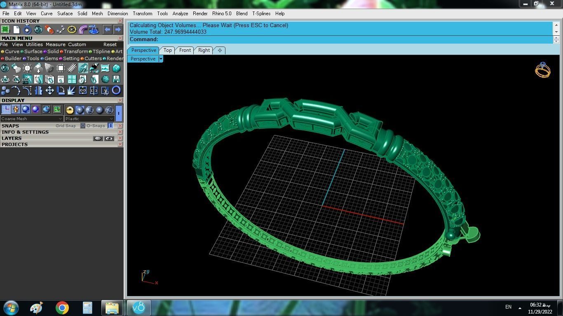The width and height of the screenshot is (563, 316).
Task: Click the scissors cut tool icon
Action: tap(105, 90)
